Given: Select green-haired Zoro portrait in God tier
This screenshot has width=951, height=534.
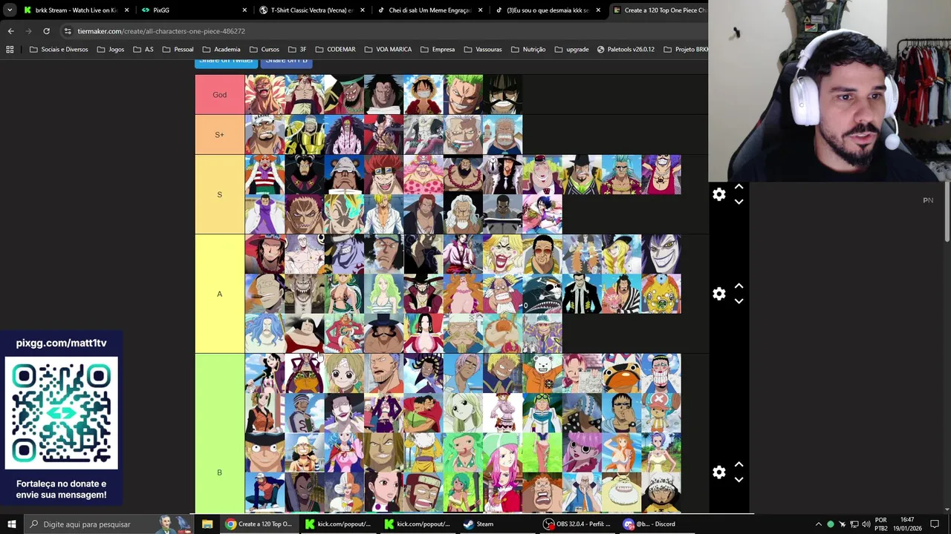Looking at the screenshot, I should 463,95.
